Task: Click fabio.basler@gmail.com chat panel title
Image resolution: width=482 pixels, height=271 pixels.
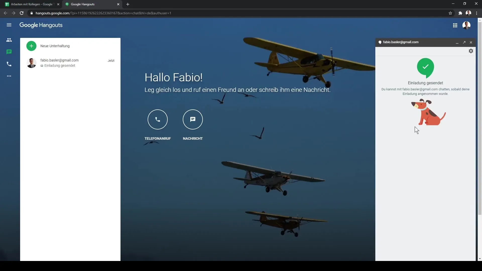Action: [x=401, y=42]
